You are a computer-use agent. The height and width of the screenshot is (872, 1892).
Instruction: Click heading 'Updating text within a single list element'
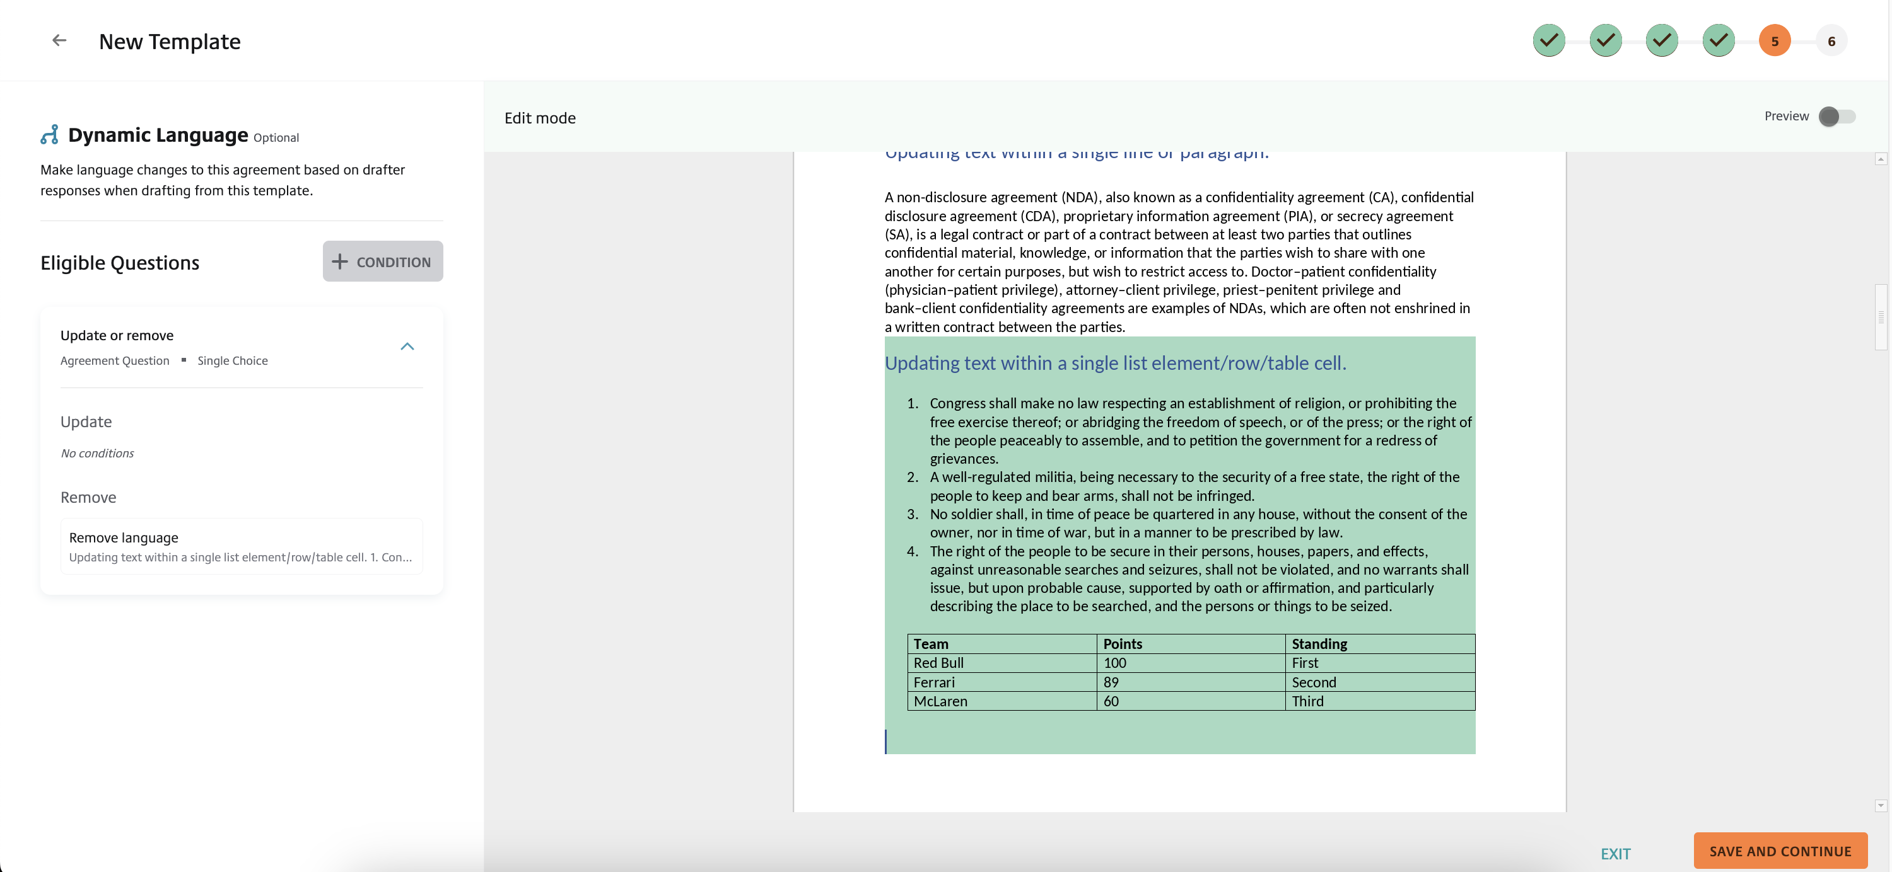[x=1115, y=364]
